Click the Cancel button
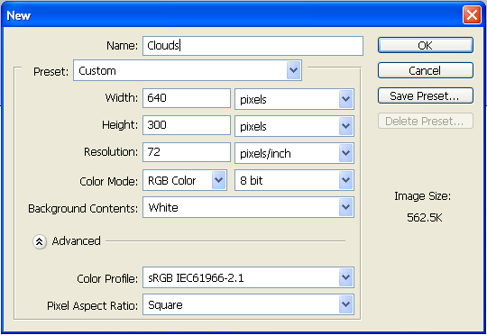 click(426, 70)
